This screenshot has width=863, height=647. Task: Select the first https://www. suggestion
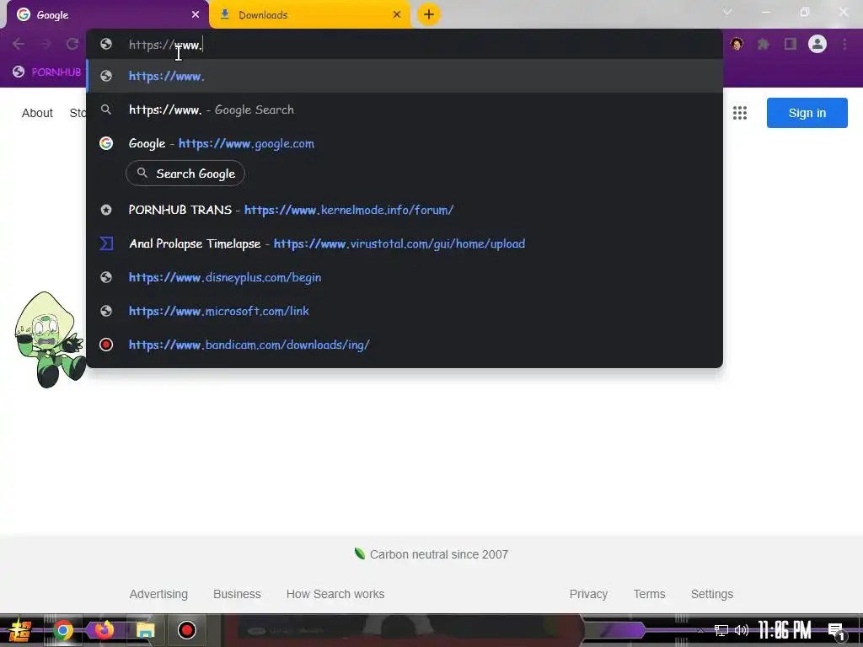405,76
